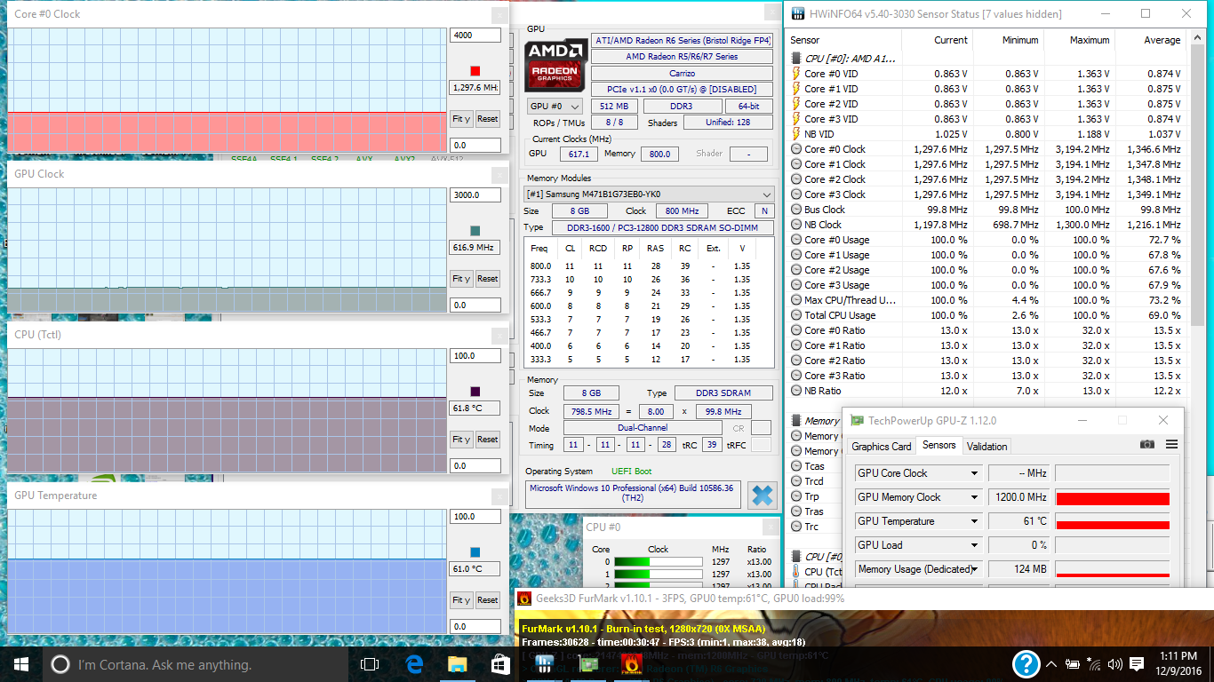Click the Cortana search box

[196, 664]
